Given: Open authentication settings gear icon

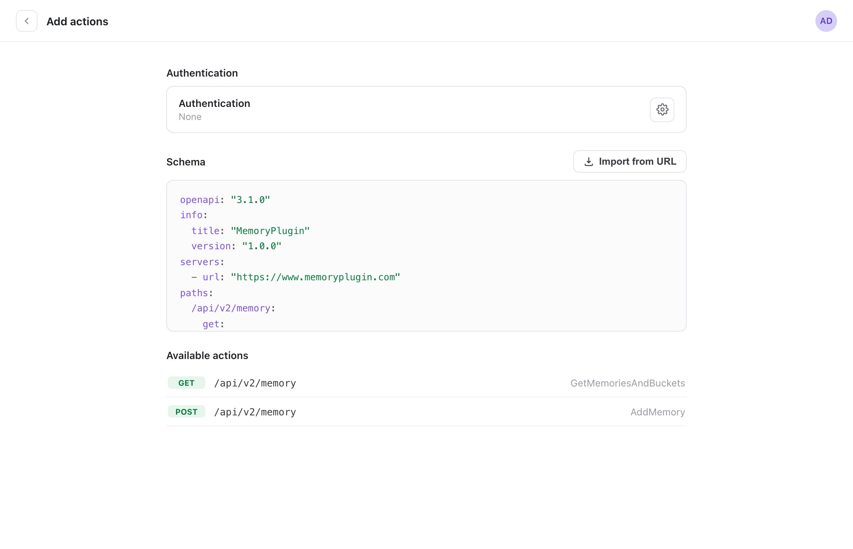Looking at the screenshot, I should [x=662, y=109].
